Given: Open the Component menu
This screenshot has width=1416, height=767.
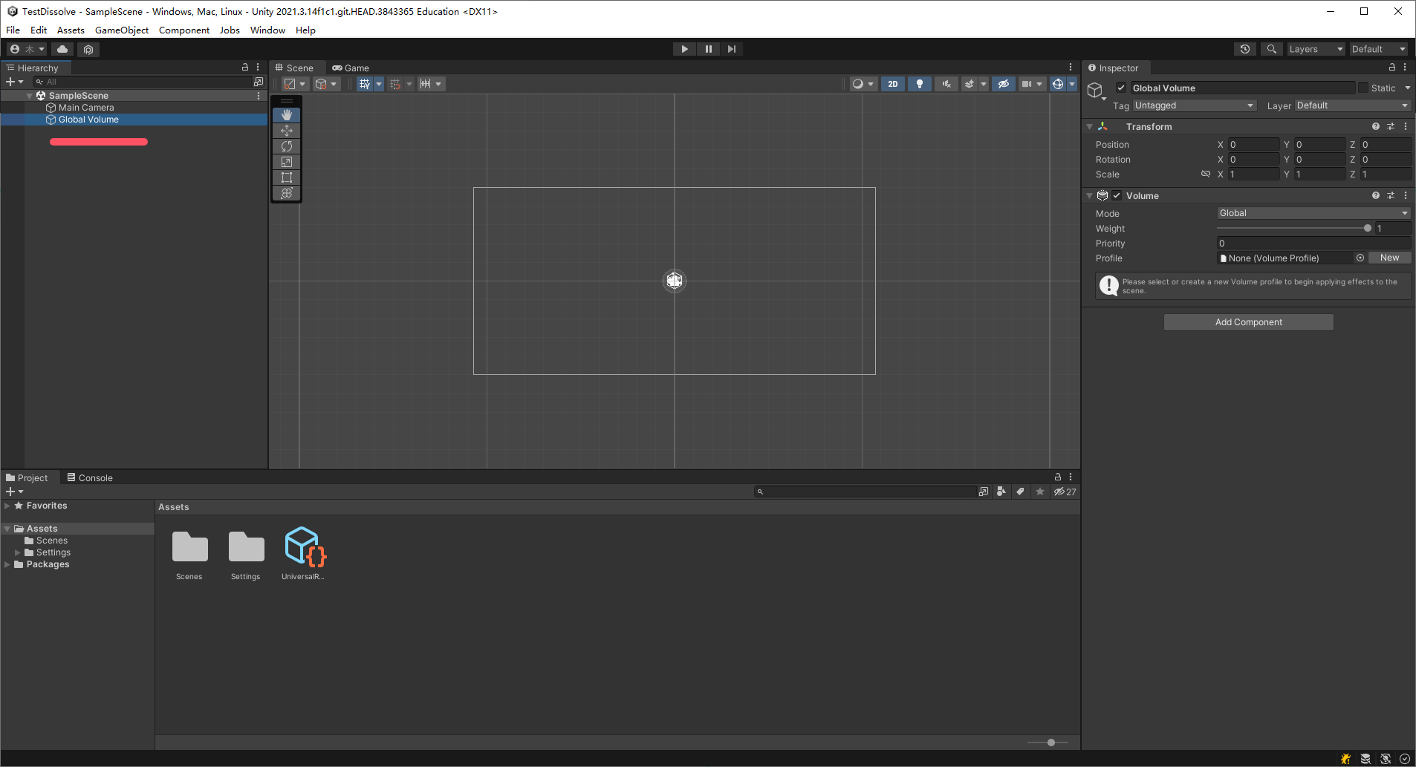Looking at the screenshot, I should (184, 30).
